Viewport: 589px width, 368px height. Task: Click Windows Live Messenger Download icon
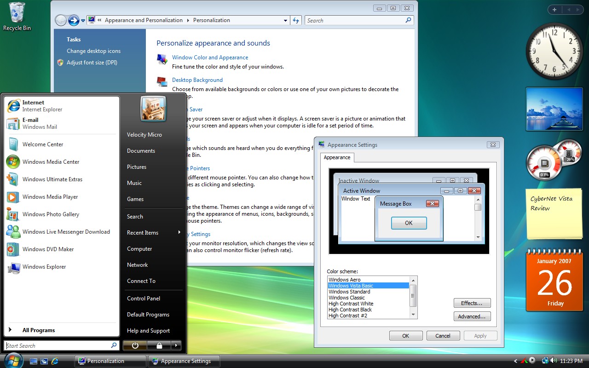pos(13,232)
